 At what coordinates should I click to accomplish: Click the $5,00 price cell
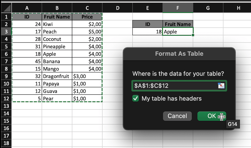(87, 32)
